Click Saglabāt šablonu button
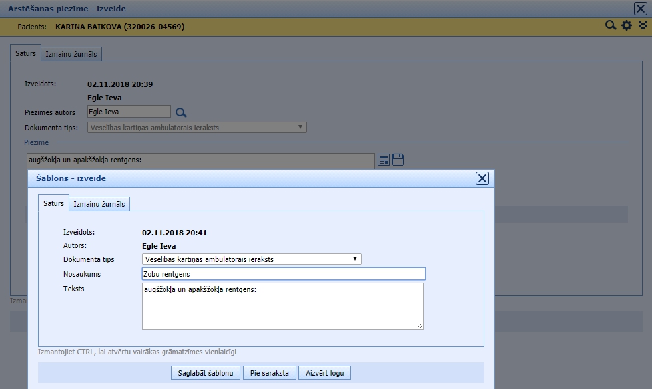Screen dimensions: 652x389 [x=206, y=373]
